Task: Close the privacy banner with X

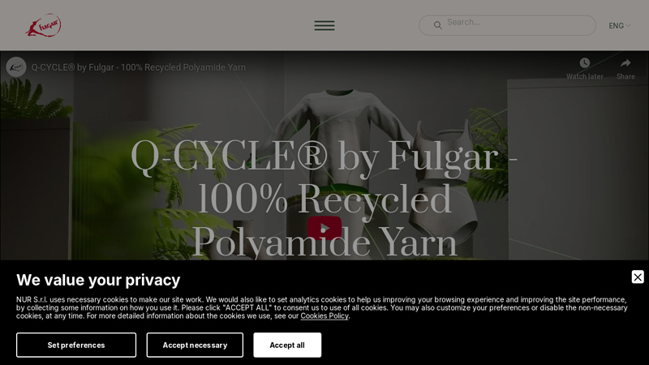Action: (x=638, y=277)
